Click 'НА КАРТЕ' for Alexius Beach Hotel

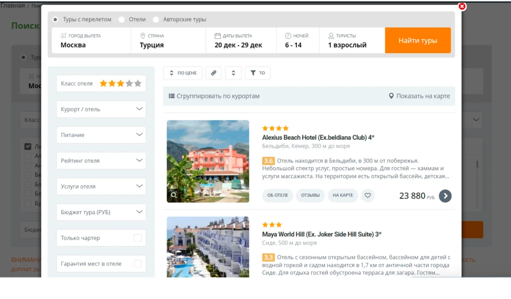click(343, 195)
